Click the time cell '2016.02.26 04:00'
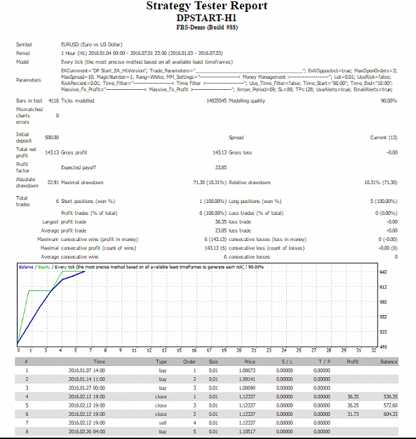The image size is (416, 439). pyautogui.click(x=87, y=431)
